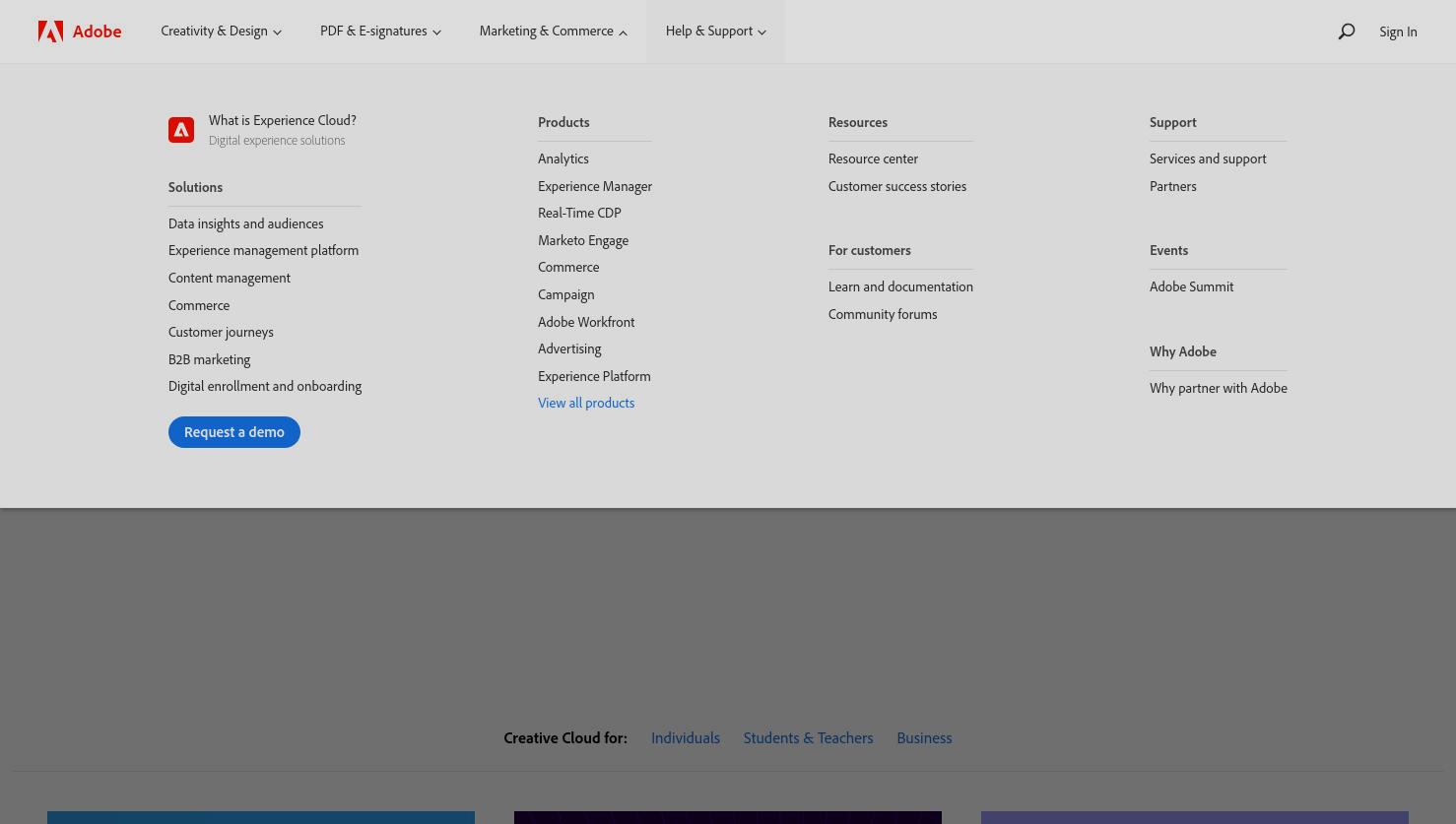Viewport: 1456px width, 824px height.
Task: Click the Support column heading
Action: (x=1172, y=122)
